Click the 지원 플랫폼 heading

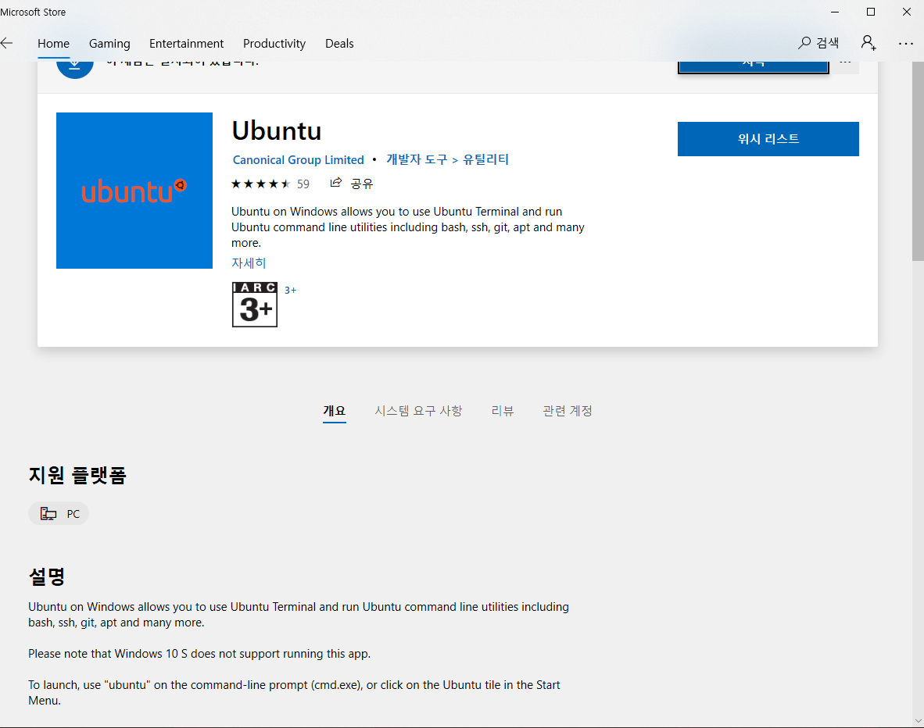click(x=77, y=475)
